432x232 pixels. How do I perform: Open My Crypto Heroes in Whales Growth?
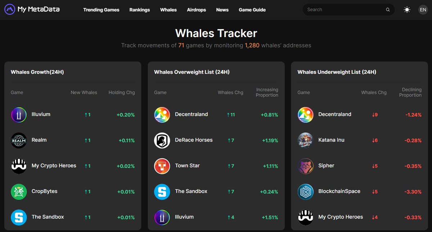point(54,166)
